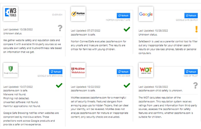The height and width of the screenshot is (129, 201).
Task: Click the gray question mark in WOT card
Action: 195,85
